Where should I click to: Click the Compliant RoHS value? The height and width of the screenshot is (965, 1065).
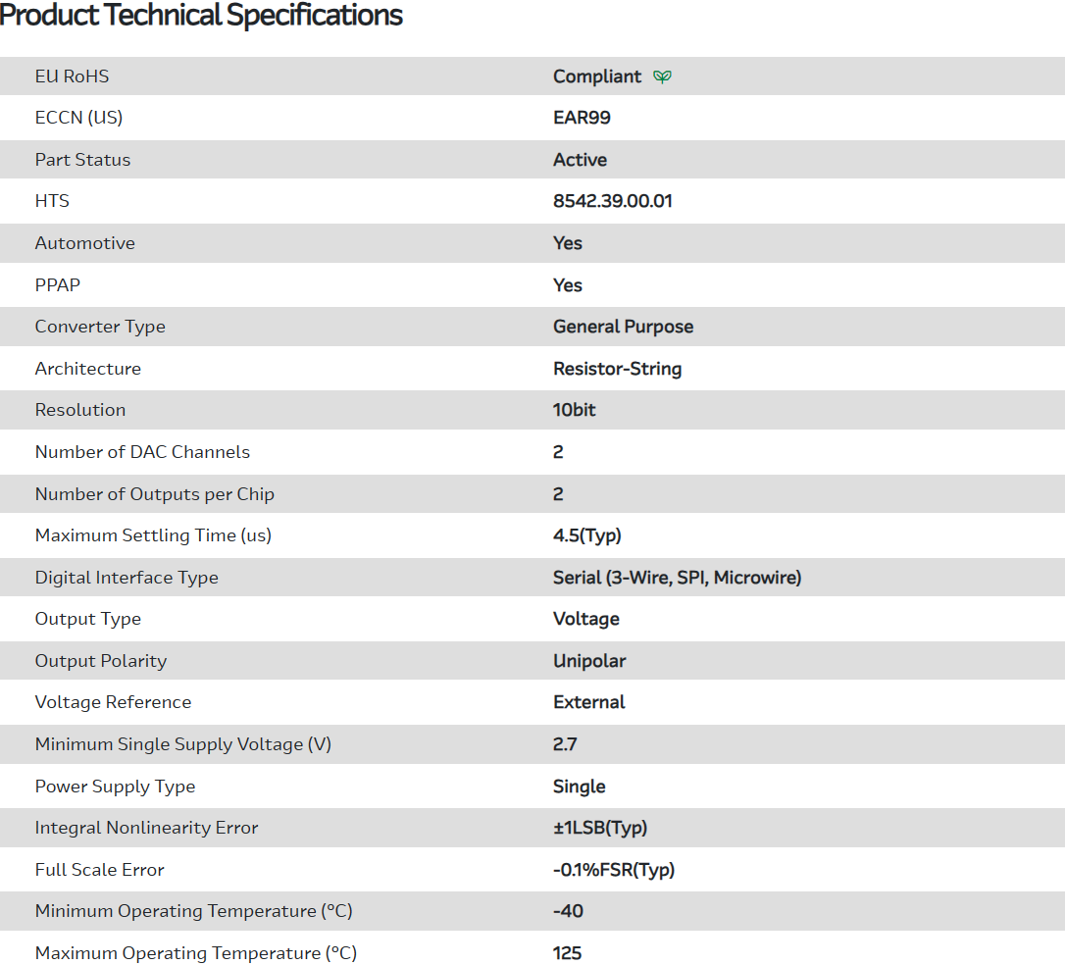[x=596, y=76]
